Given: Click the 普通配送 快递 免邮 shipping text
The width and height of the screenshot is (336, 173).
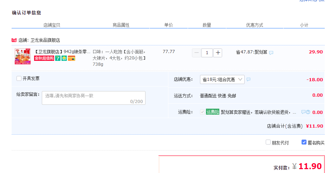Looking at the screenshot, I should 218,96.
